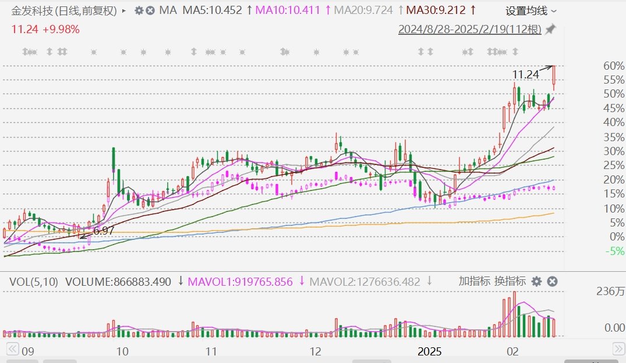Viewport: 626px width, 363px height.
Task: Jump to the 2025 year marker
Action: [x=429, y=351]
